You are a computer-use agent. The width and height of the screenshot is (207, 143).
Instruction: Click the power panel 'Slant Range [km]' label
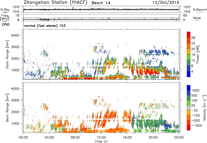tap(7, 54)
